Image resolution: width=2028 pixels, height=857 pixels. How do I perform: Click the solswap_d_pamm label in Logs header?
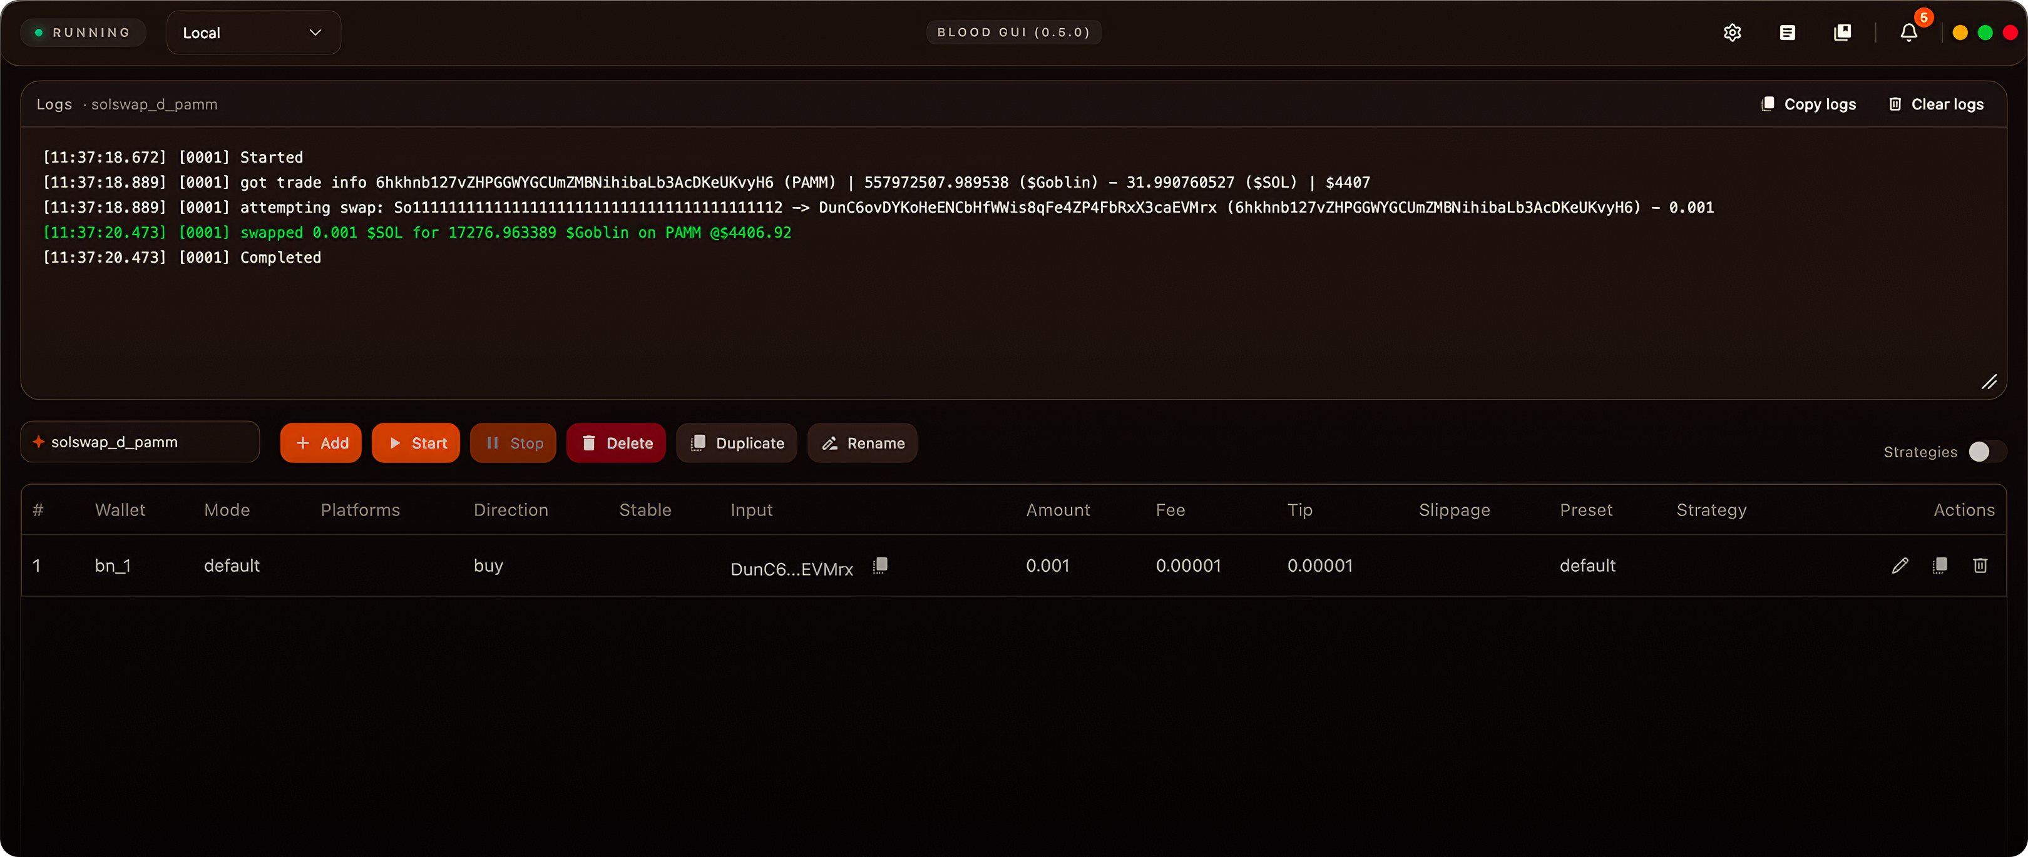pos(155,104)
